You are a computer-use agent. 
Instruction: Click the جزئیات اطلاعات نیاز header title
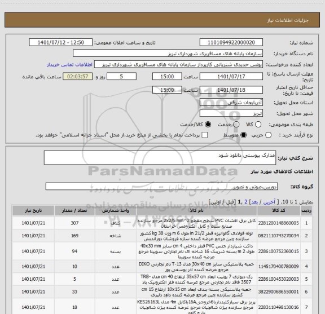(288, 20)
